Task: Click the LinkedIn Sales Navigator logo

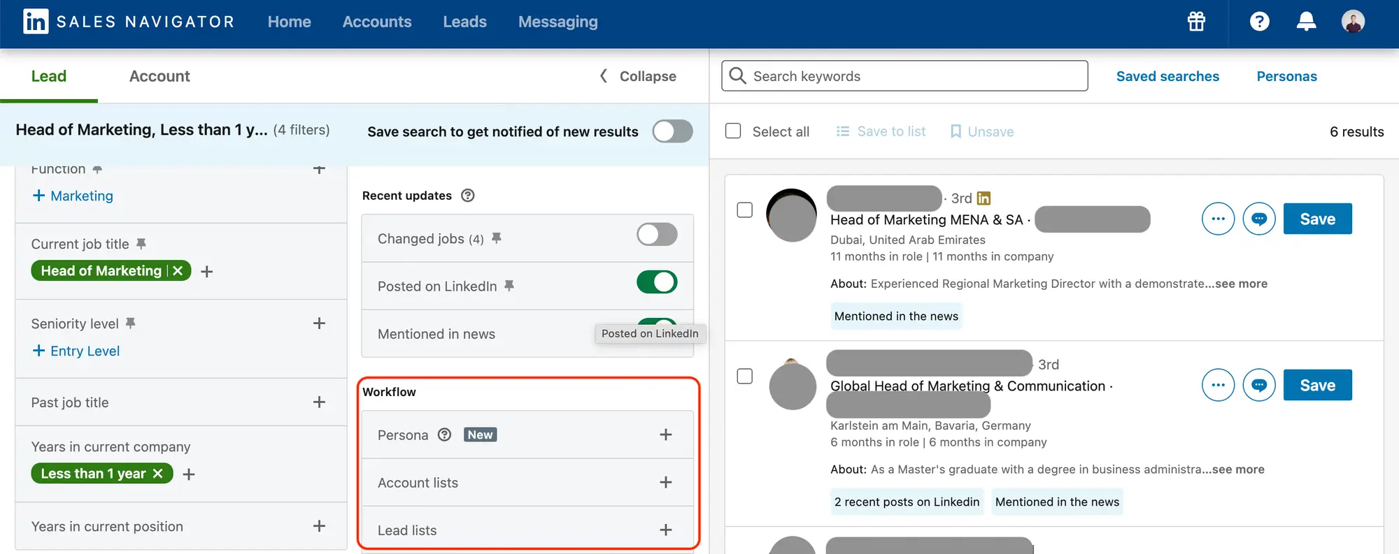Action: tap(36, 22)
